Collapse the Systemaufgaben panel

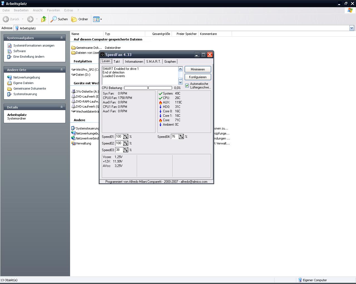[61, 38]
